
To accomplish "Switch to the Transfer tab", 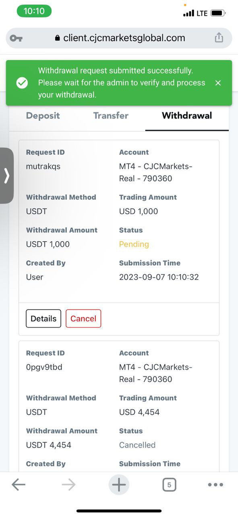I will (111, 116).
